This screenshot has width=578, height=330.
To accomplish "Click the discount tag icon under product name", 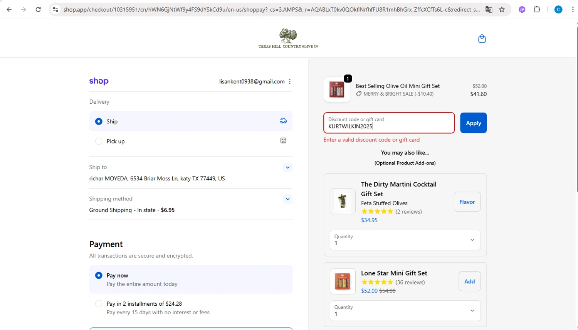I will (359, 94).
